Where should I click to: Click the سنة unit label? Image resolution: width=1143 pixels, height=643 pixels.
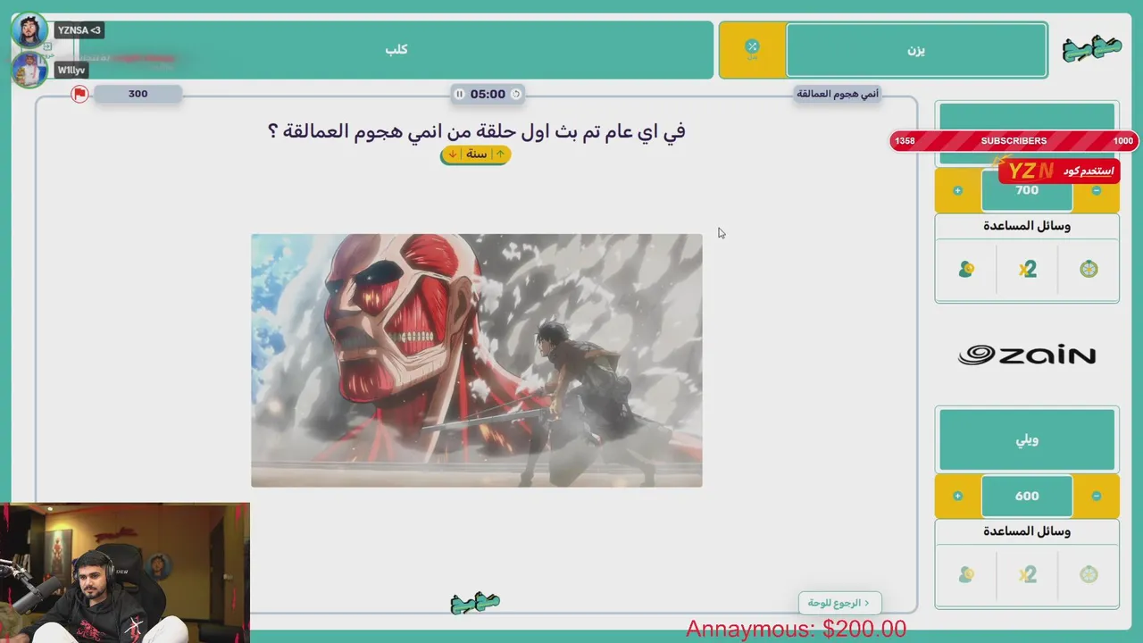click(x=477, y=154)
